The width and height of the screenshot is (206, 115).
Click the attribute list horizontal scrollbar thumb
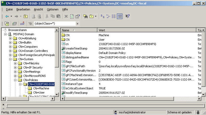[x=119, y=99]
